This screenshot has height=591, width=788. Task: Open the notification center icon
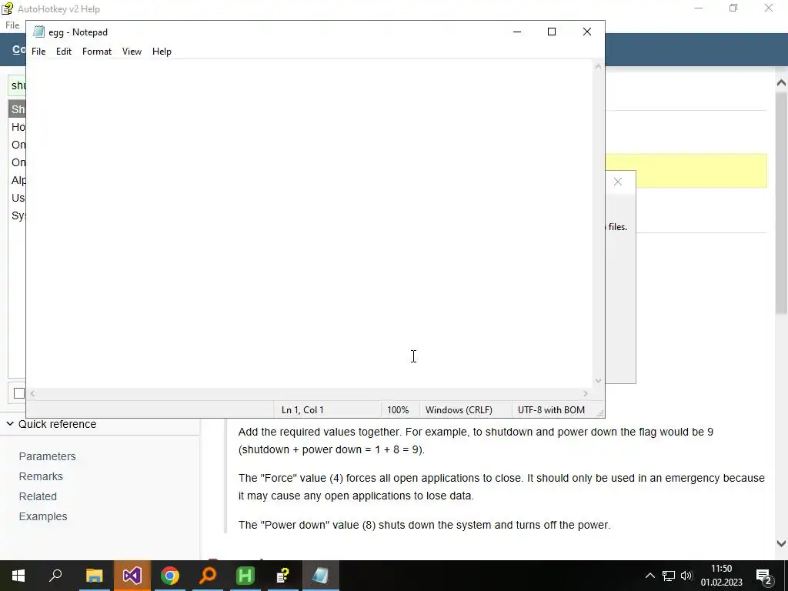(x=764, y=576)
